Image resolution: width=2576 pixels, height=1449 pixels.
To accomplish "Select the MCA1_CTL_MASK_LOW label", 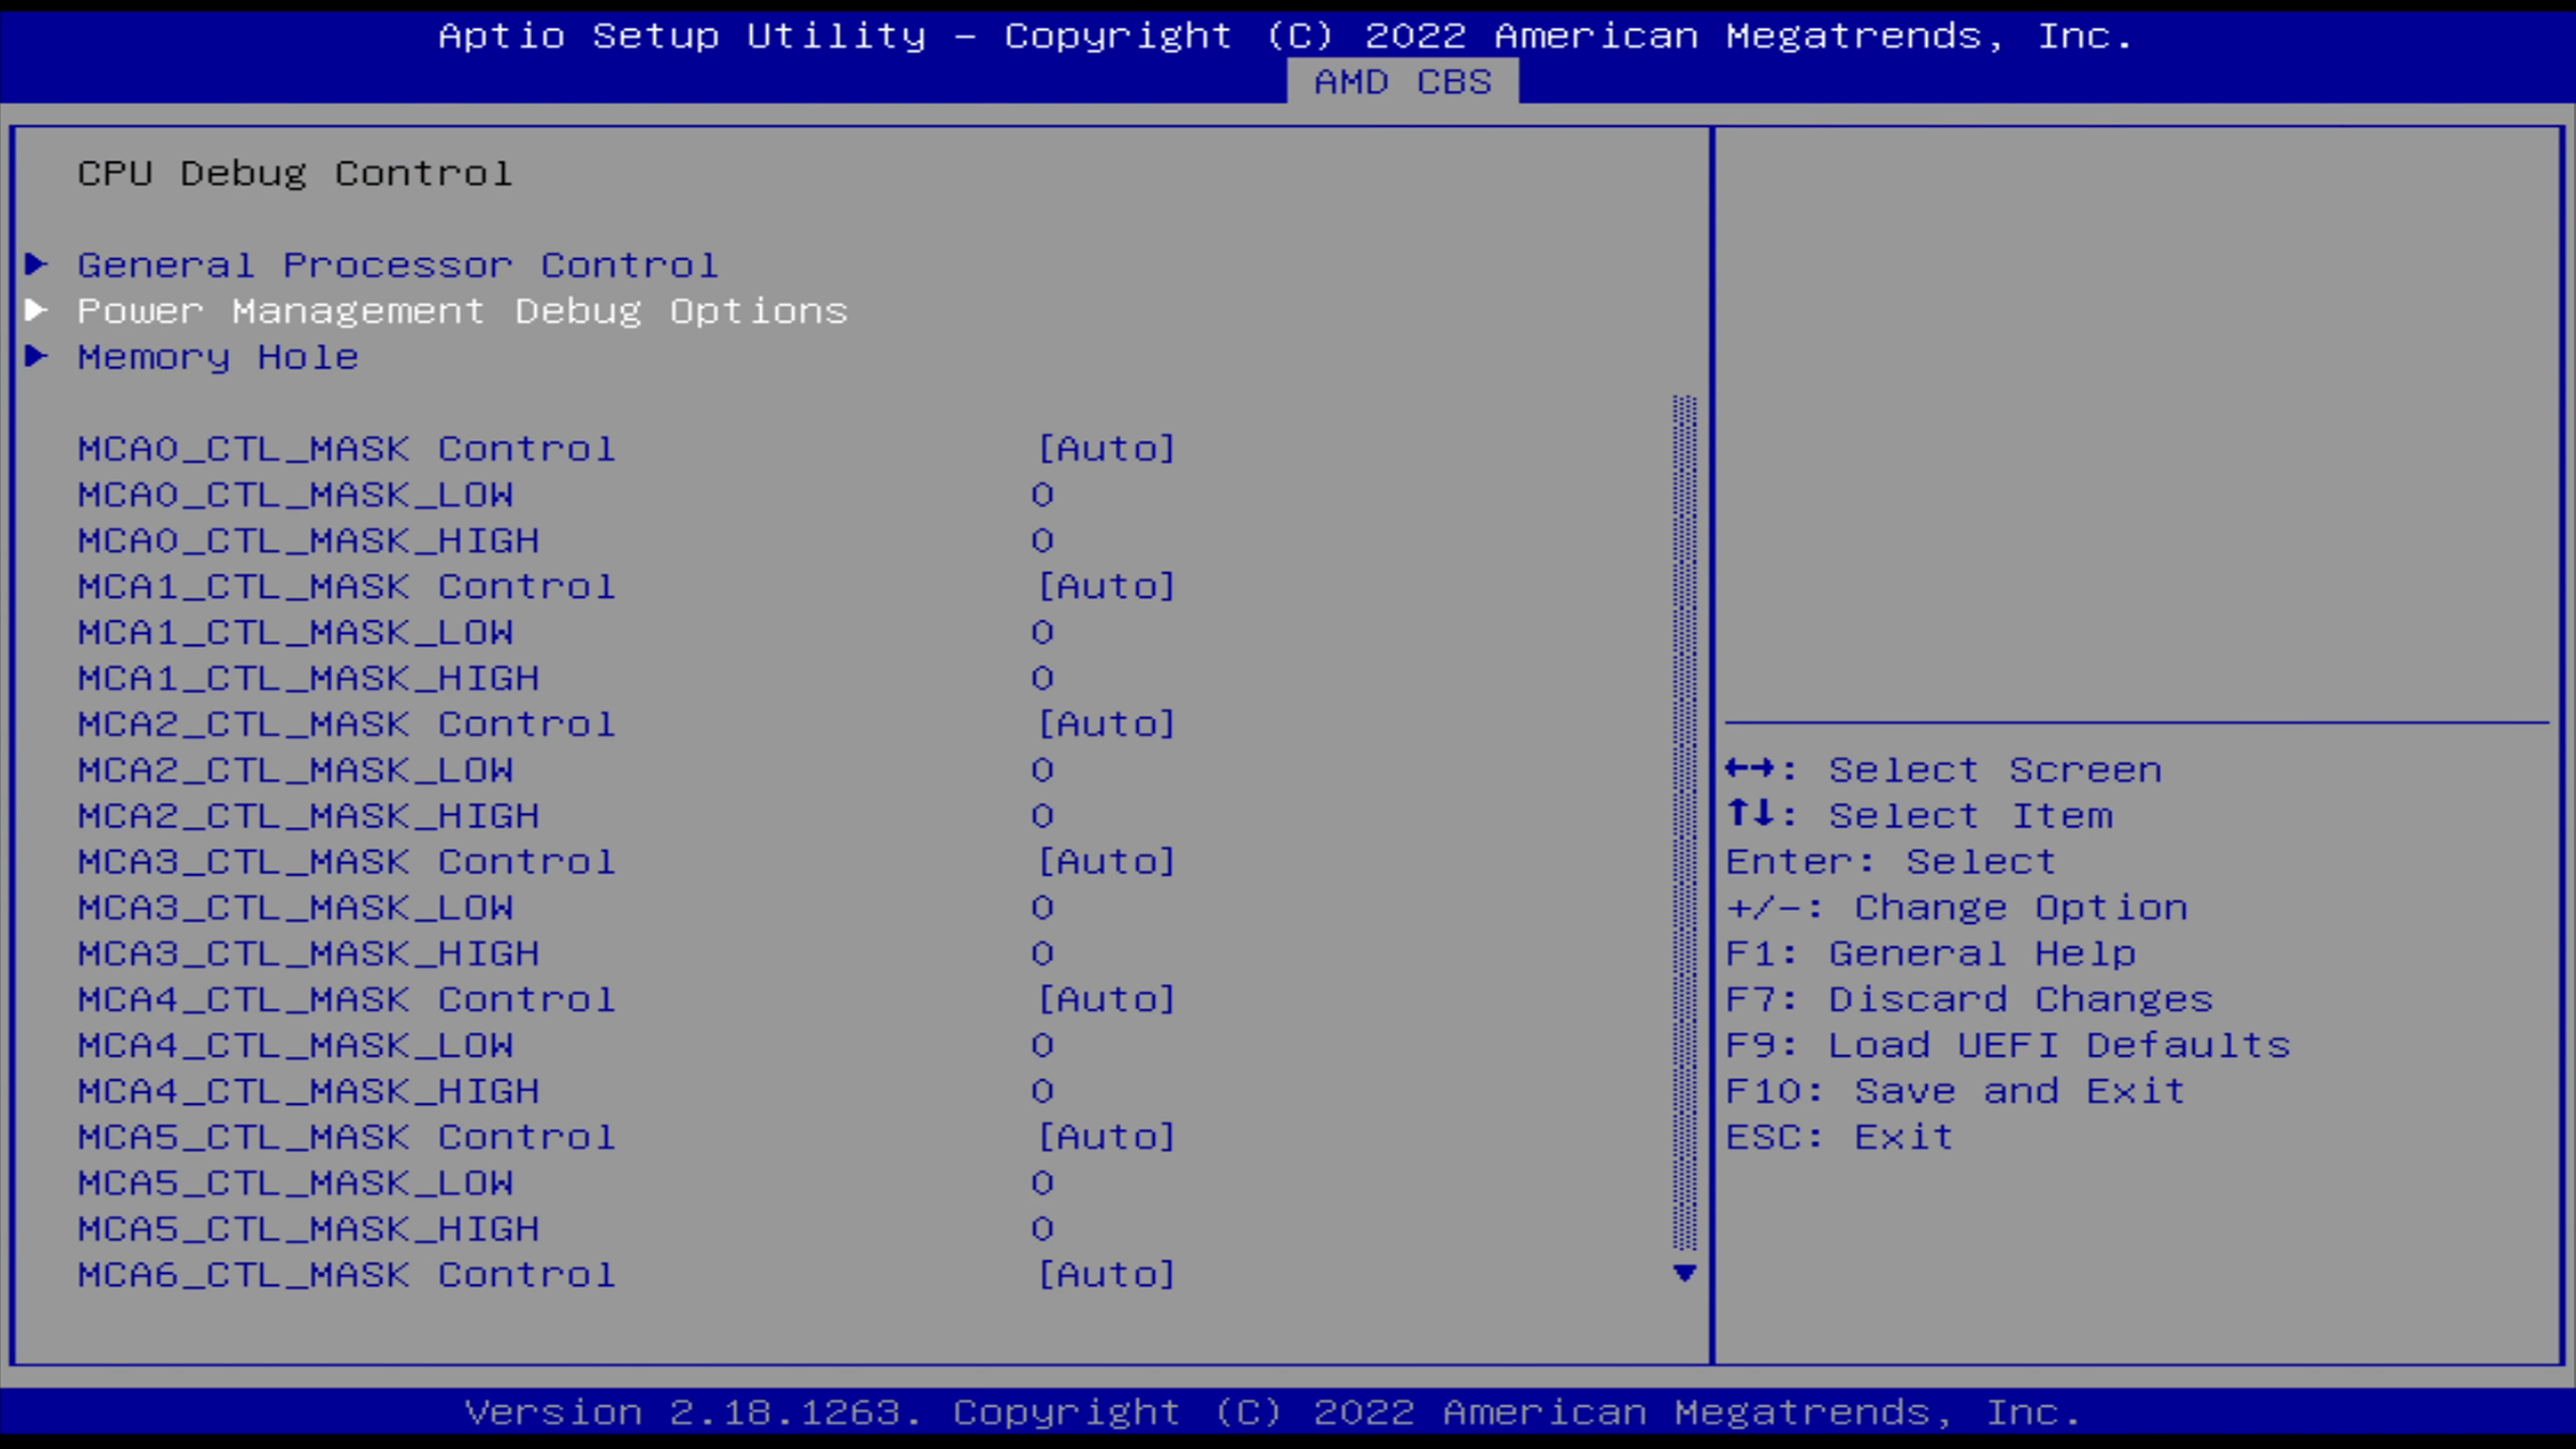I will pyautogui.click(x=296, y=633).
